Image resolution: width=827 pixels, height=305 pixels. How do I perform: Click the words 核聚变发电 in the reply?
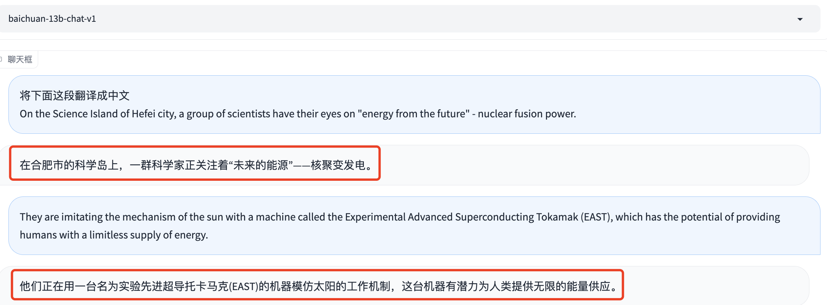(338, 165)
